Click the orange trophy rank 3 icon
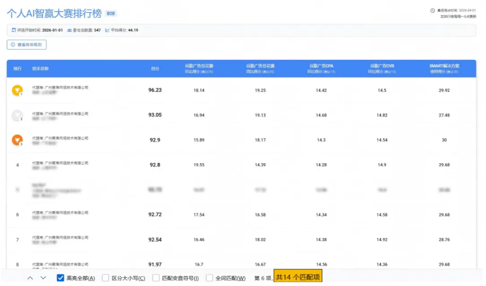The image size is (486, 286). 17,140
